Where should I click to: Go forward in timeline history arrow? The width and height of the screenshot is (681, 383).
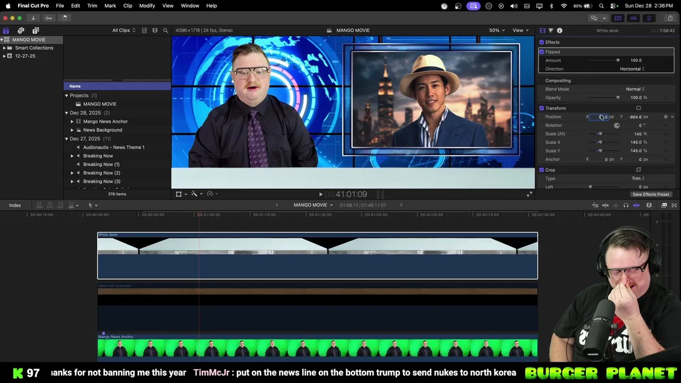coord(401,205)
